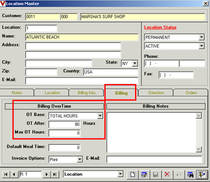Click the phone extension field
210x182 pixels.
click(192, 63)
